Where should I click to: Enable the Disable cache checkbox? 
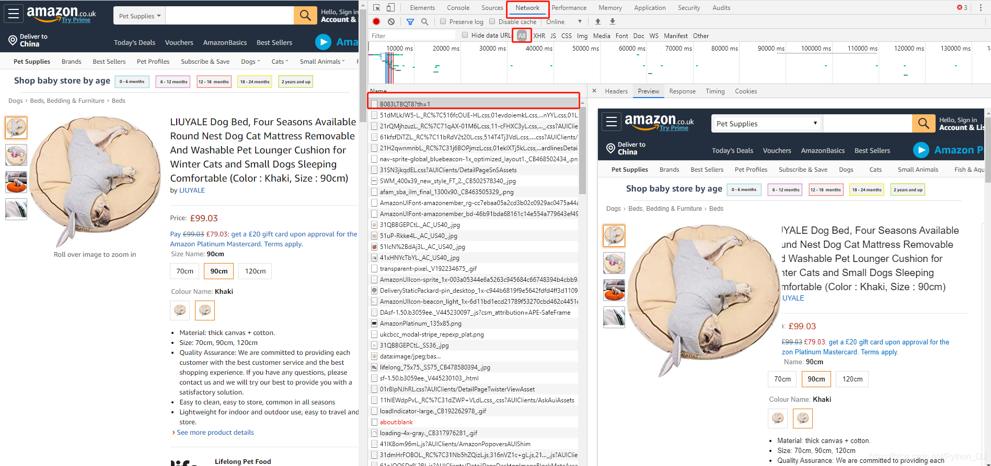(x=492, y=21)
